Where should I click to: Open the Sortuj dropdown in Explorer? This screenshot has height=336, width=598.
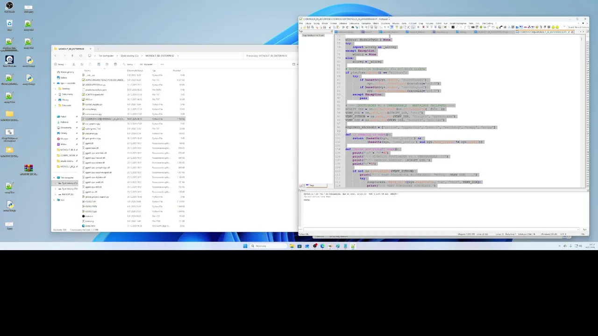(x=129, y=64)
